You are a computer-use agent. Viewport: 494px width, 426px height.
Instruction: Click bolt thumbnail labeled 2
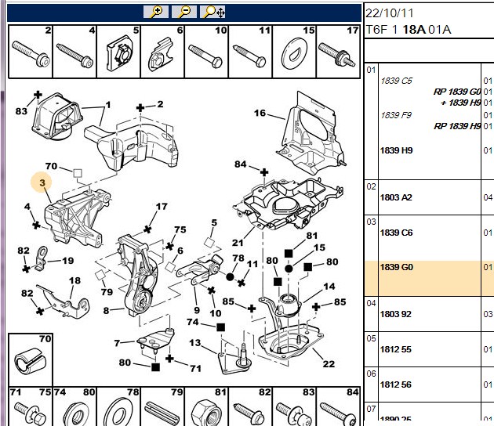tap(31, 52)
